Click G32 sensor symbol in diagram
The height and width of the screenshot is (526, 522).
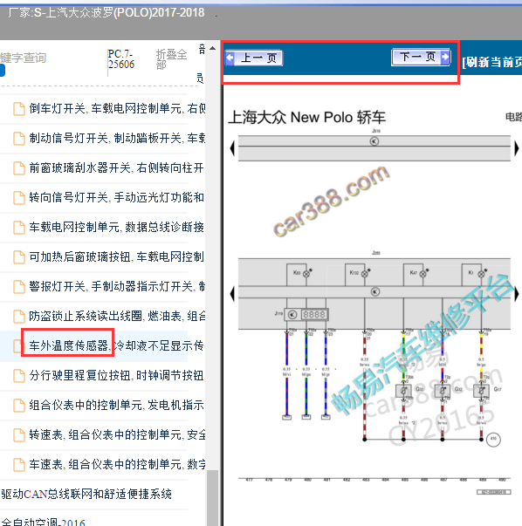pyautogui.click(x=443, y=391)
